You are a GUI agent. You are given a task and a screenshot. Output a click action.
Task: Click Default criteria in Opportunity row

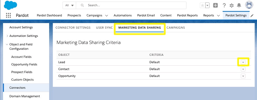[x=154, y=76]
